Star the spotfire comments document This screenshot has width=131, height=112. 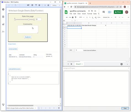coord(89,11)
